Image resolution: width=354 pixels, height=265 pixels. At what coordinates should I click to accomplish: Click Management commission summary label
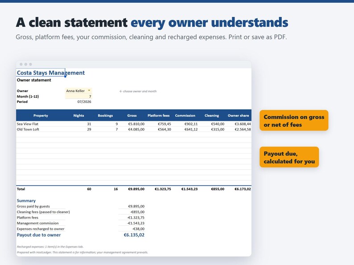(38, 223)
